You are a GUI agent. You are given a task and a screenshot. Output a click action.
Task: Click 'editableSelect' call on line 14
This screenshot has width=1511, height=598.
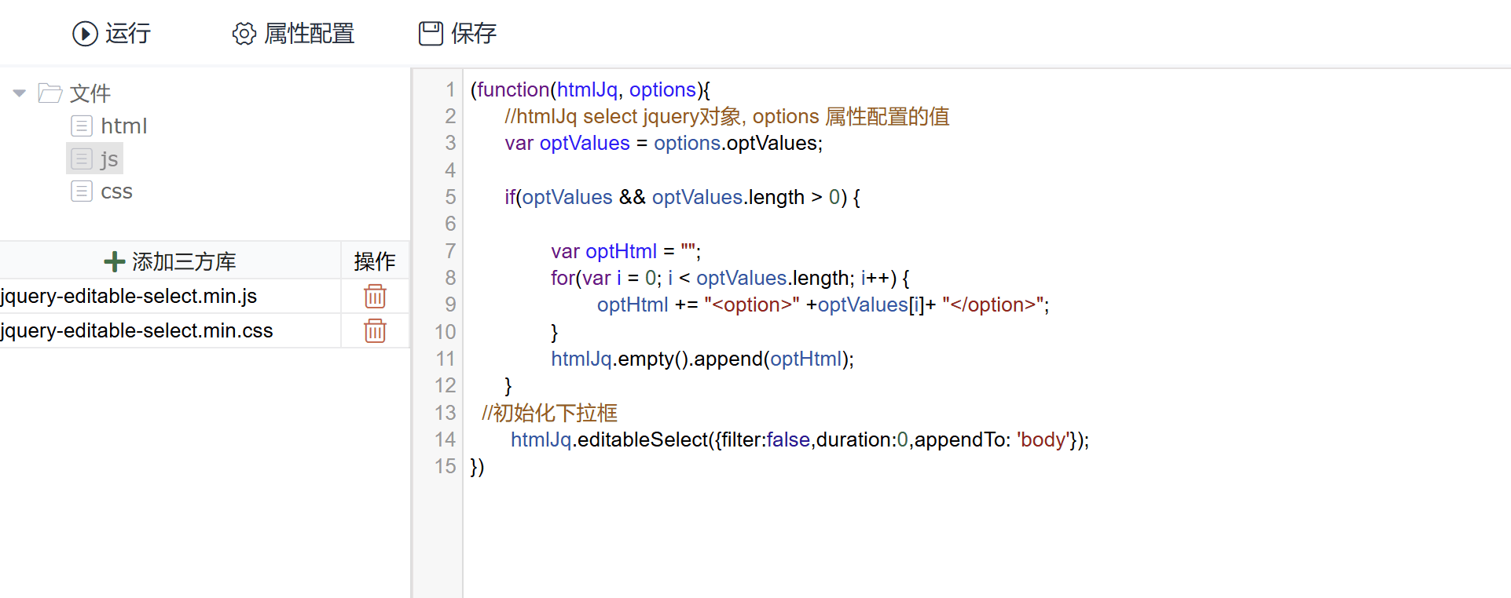[x=643, y=439]
